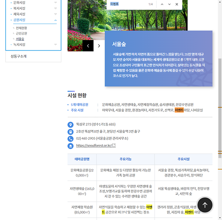The image size is (222, 220).
Task: Expand the 녹지시설 menu arrow
Action: pyautogui.click(x=55, y=45)
